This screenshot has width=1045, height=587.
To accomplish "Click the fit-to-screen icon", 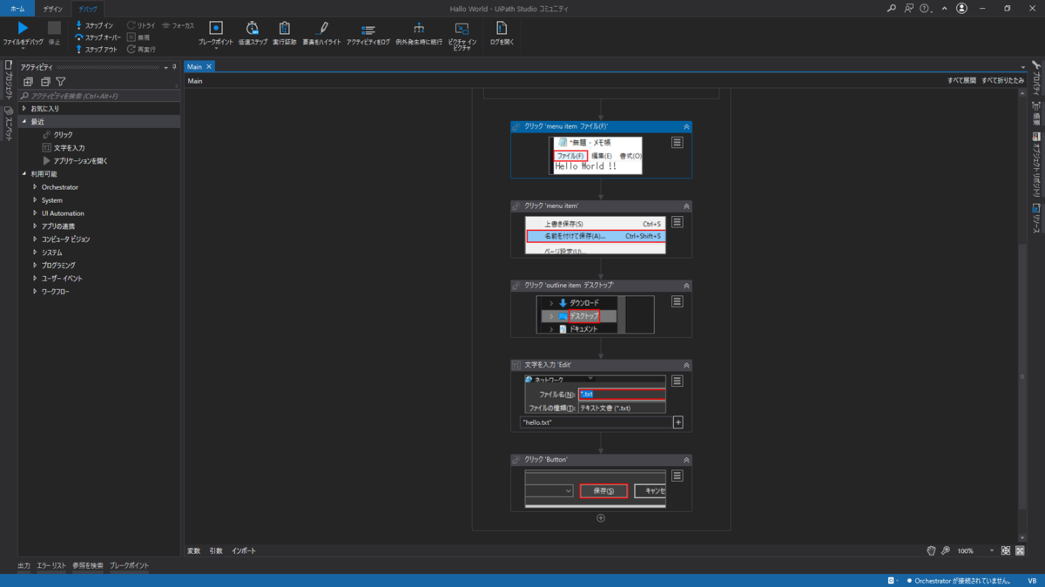I will click(1006, 551).
